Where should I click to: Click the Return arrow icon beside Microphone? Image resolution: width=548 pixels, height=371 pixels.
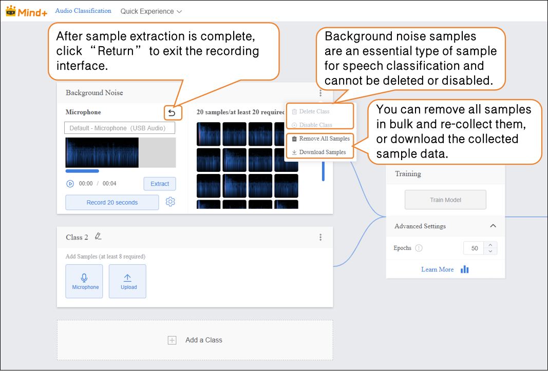(172, 112)
